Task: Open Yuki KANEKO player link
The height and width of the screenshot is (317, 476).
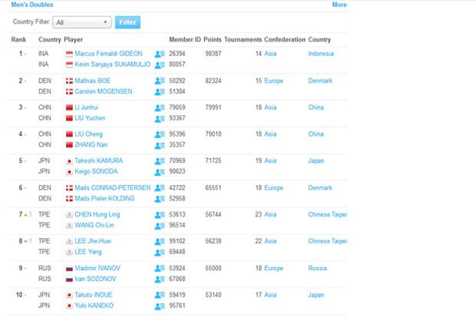Action: click(94, 305)
